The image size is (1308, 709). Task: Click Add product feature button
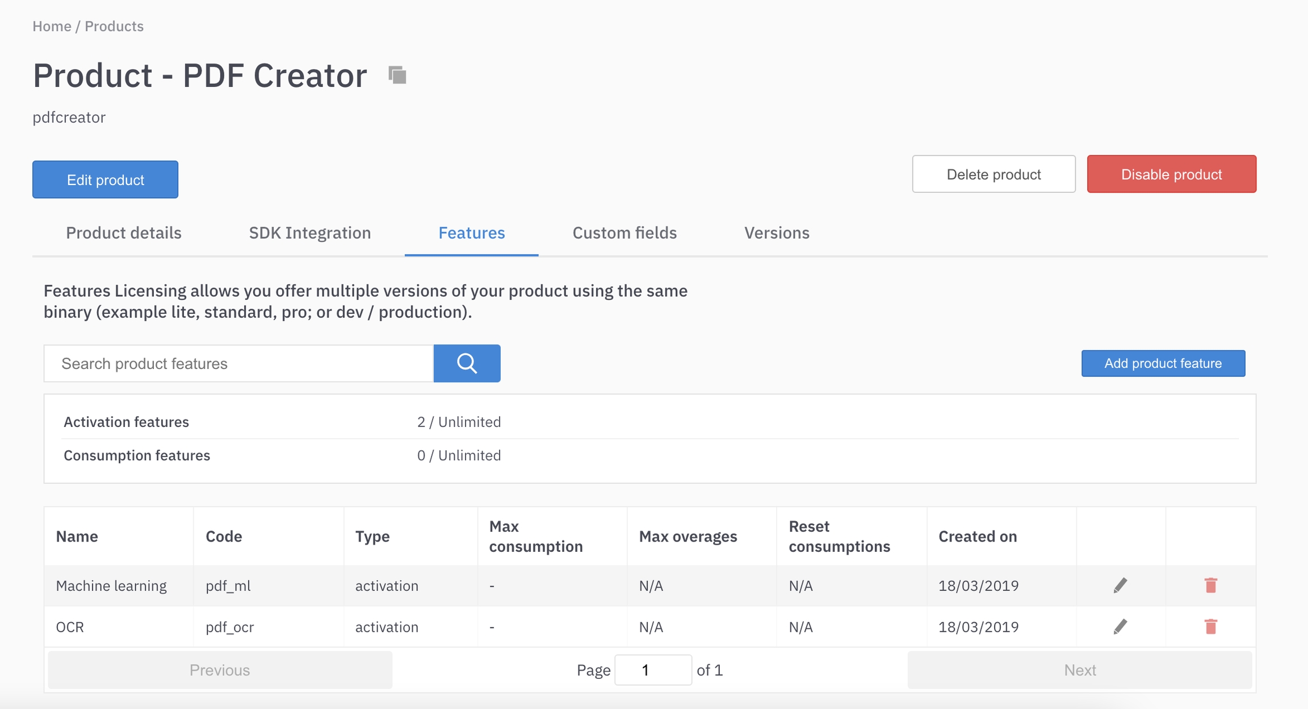click(x=1163, y=363)
